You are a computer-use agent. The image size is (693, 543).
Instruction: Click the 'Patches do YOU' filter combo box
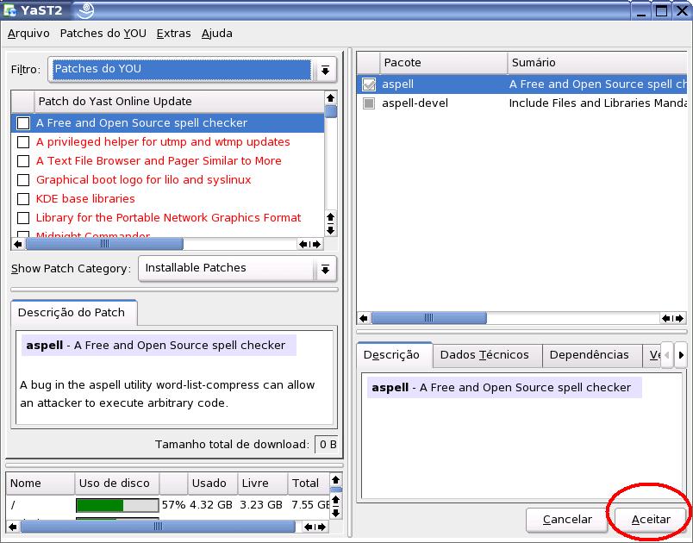coord(192,70)
